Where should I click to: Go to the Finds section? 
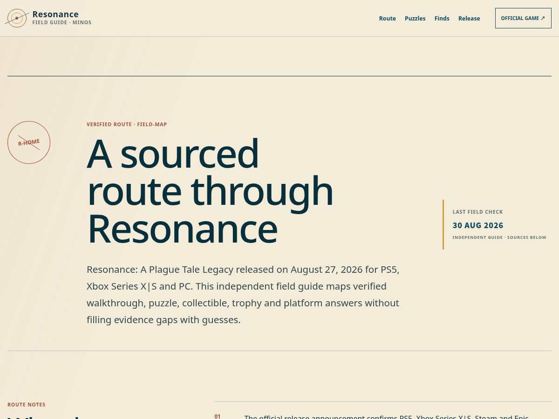tap(442, 19)
